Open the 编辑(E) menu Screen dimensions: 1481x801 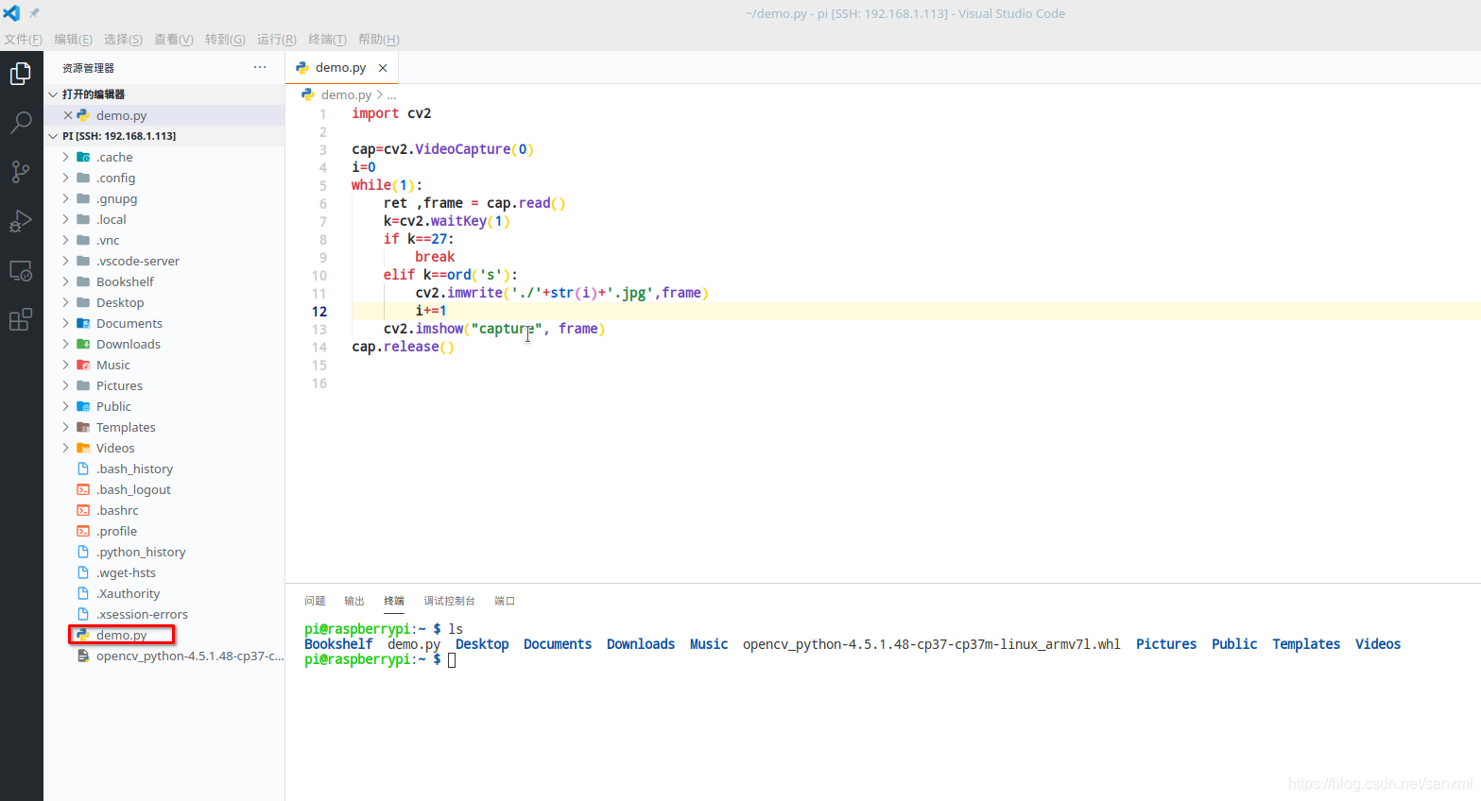click(73, 40)
